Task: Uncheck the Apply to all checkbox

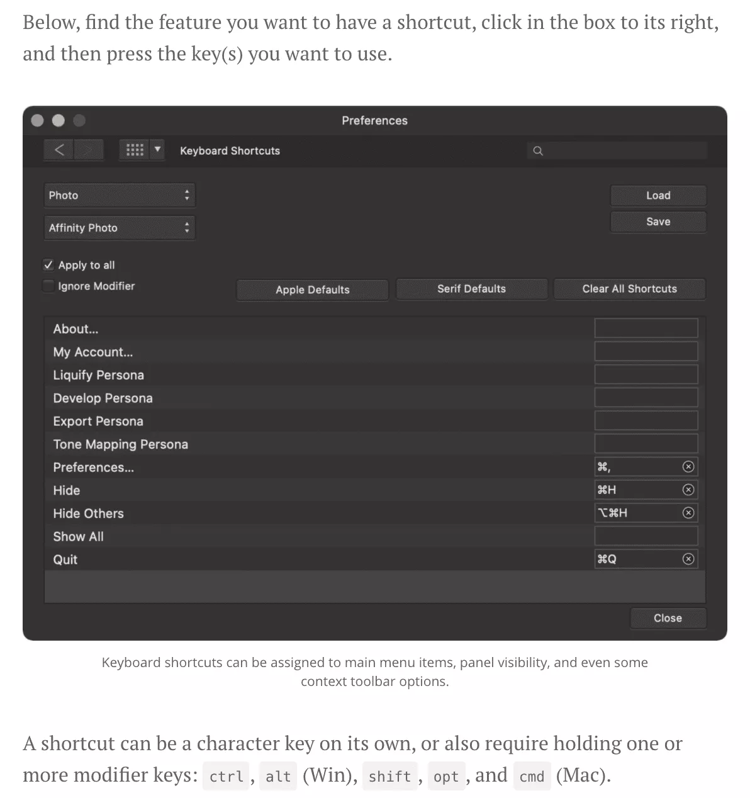Action: (48, 265)
